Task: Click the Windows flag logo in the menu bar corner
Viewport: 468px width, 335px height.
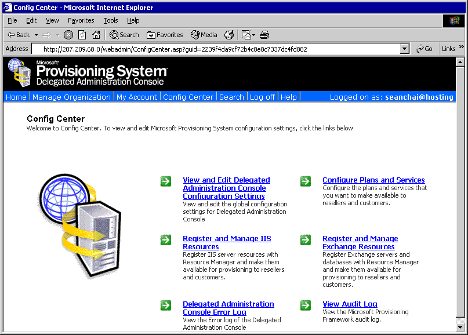Action: (454, 21)
